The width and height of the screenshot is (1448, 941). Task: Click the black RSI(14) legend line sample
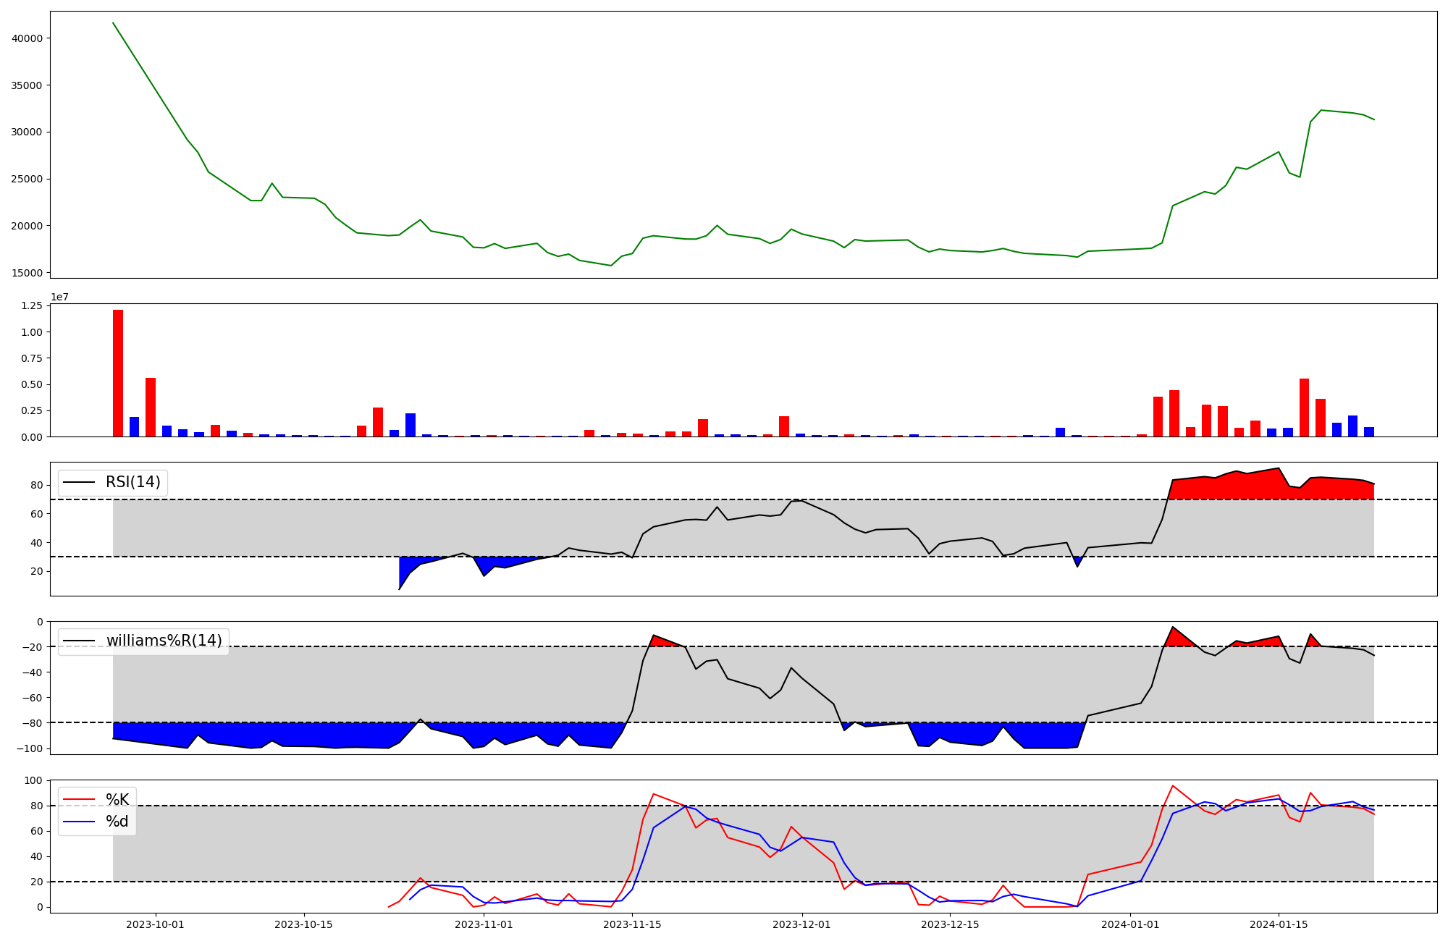pyautogui.click(x=79, y=482)
